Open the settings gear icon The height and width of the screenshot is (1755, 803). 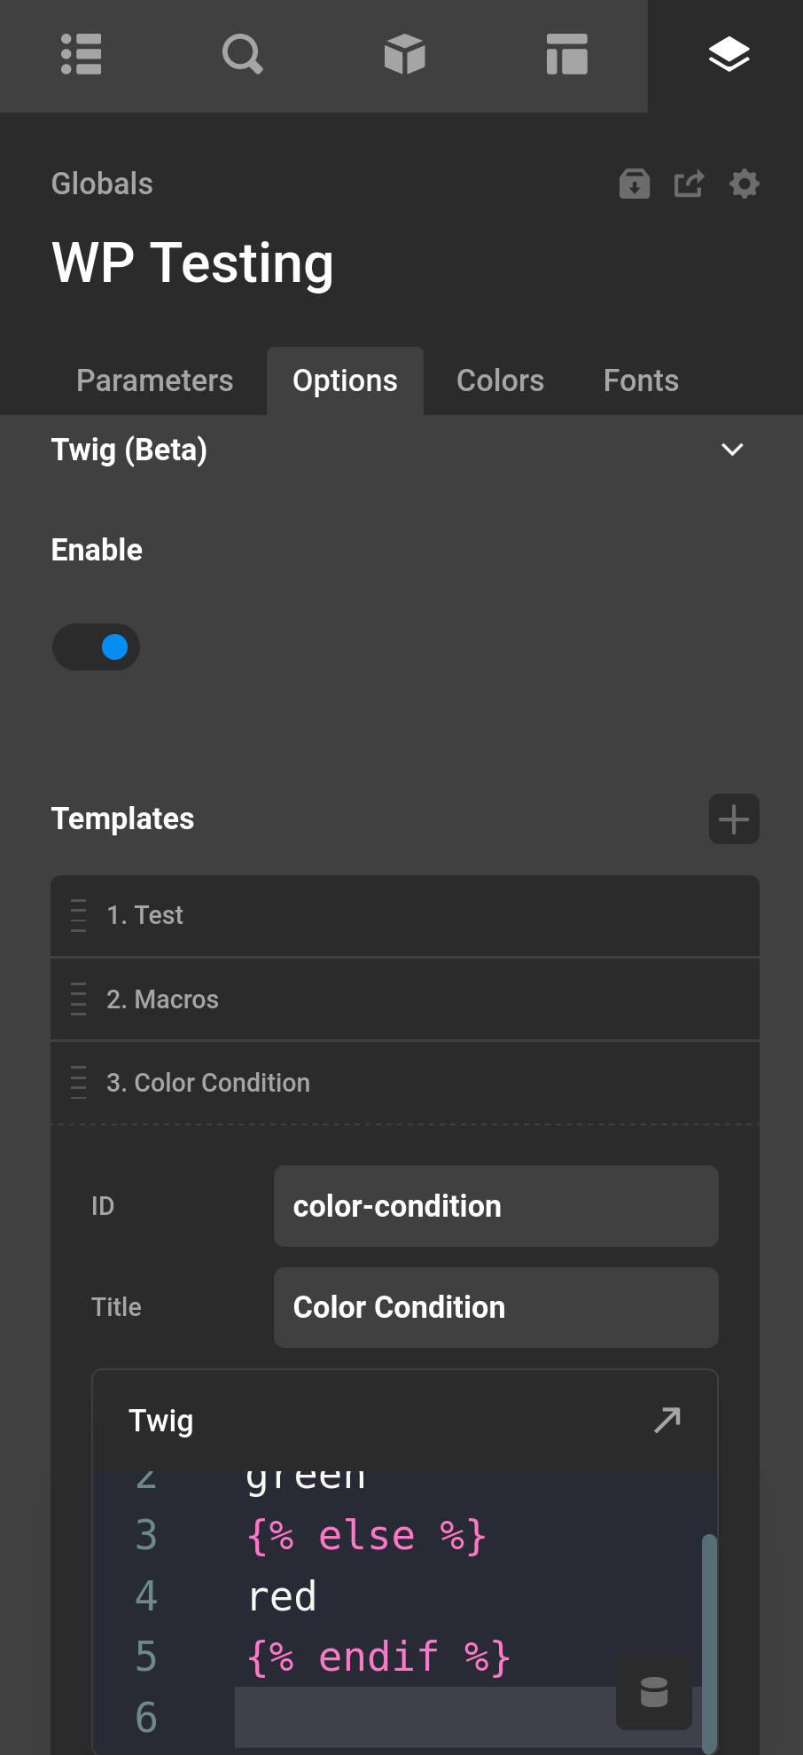(x=744, y=184)
